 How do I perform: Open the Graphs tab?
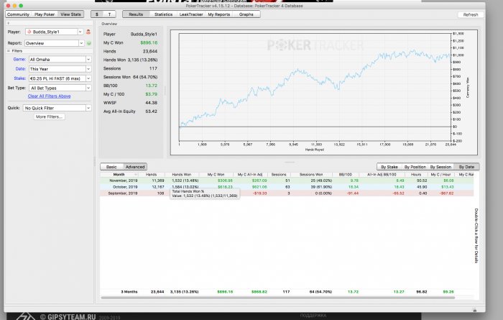pyautogui.click(x=246, y=14)
